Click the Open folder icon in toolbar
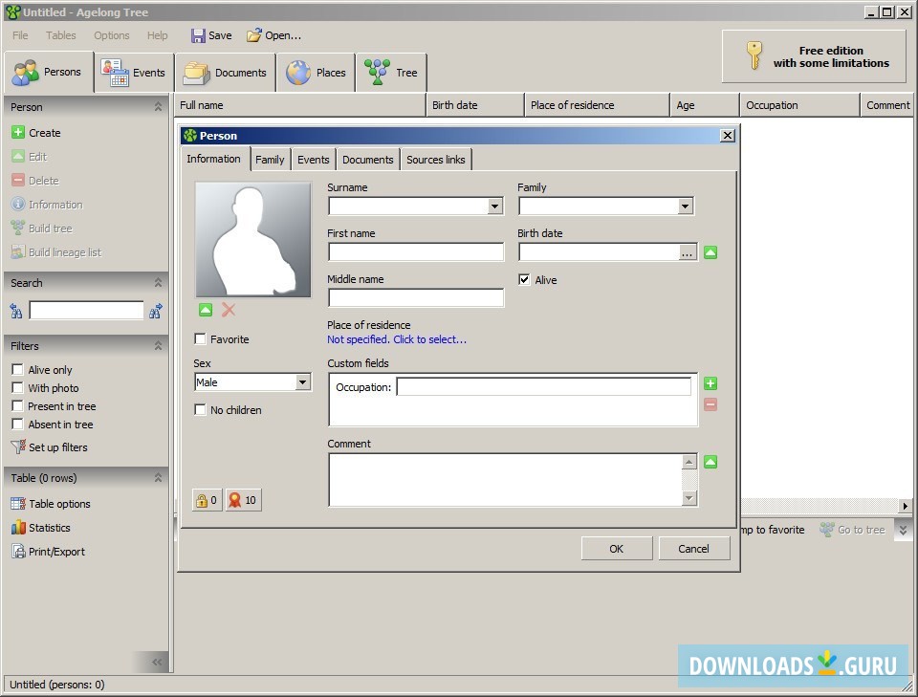Viewport: 918px width, 697px height. tap(253, 35)
